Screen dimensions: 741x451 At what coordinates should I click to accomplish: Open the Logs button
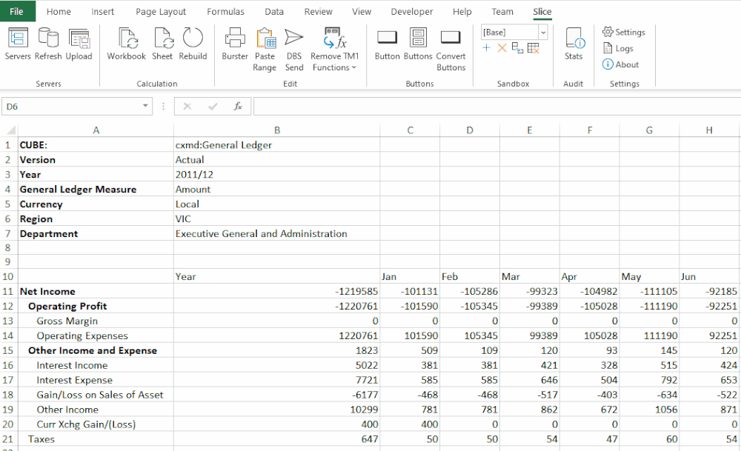click(x=618, y=48)
